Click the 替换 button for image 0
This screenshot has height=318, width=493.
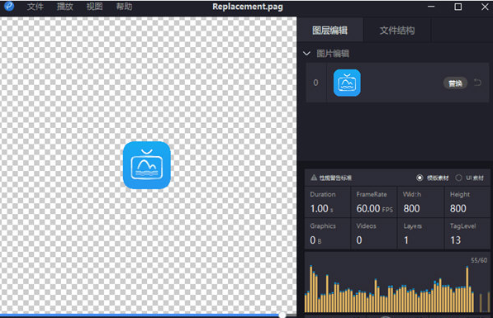pos(455,83)
